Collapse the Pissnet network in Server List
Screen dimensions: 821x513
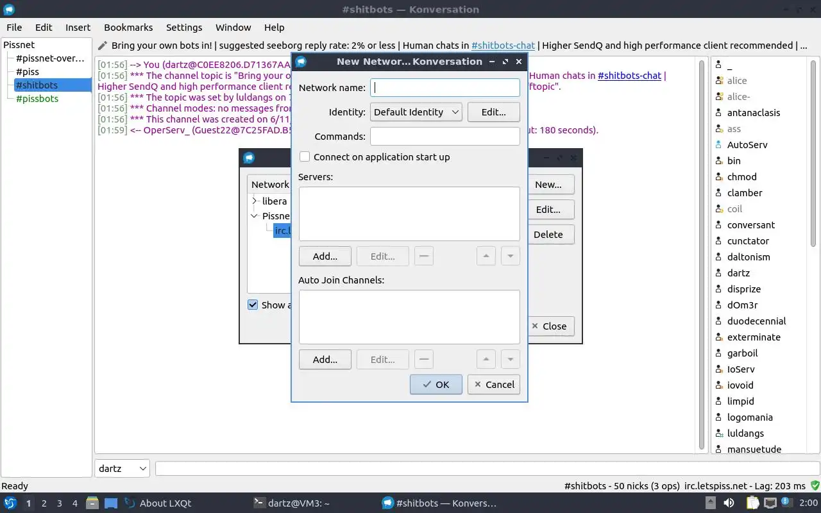pos(254,216)
